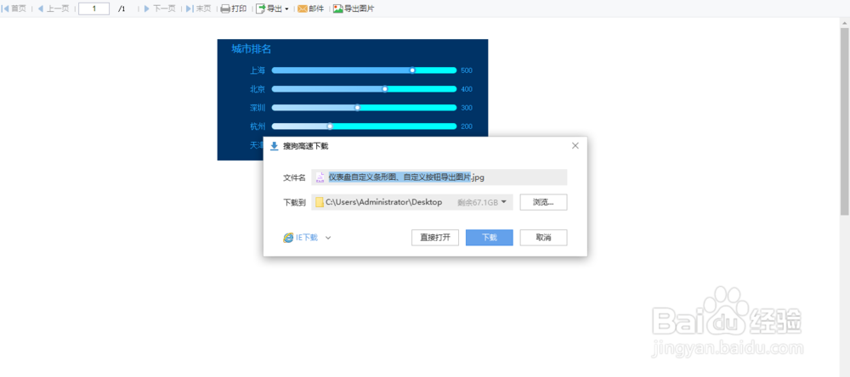Open the export (导出) dropdown
850x377 pixels.
pos(272,8)
